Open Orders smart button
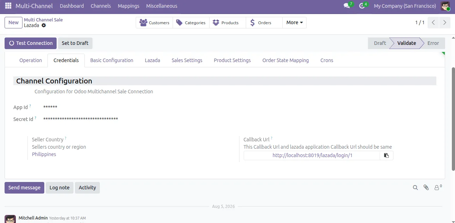Image resolution: width=455 pixels, height=223 pixels. (x=264, y=23)
